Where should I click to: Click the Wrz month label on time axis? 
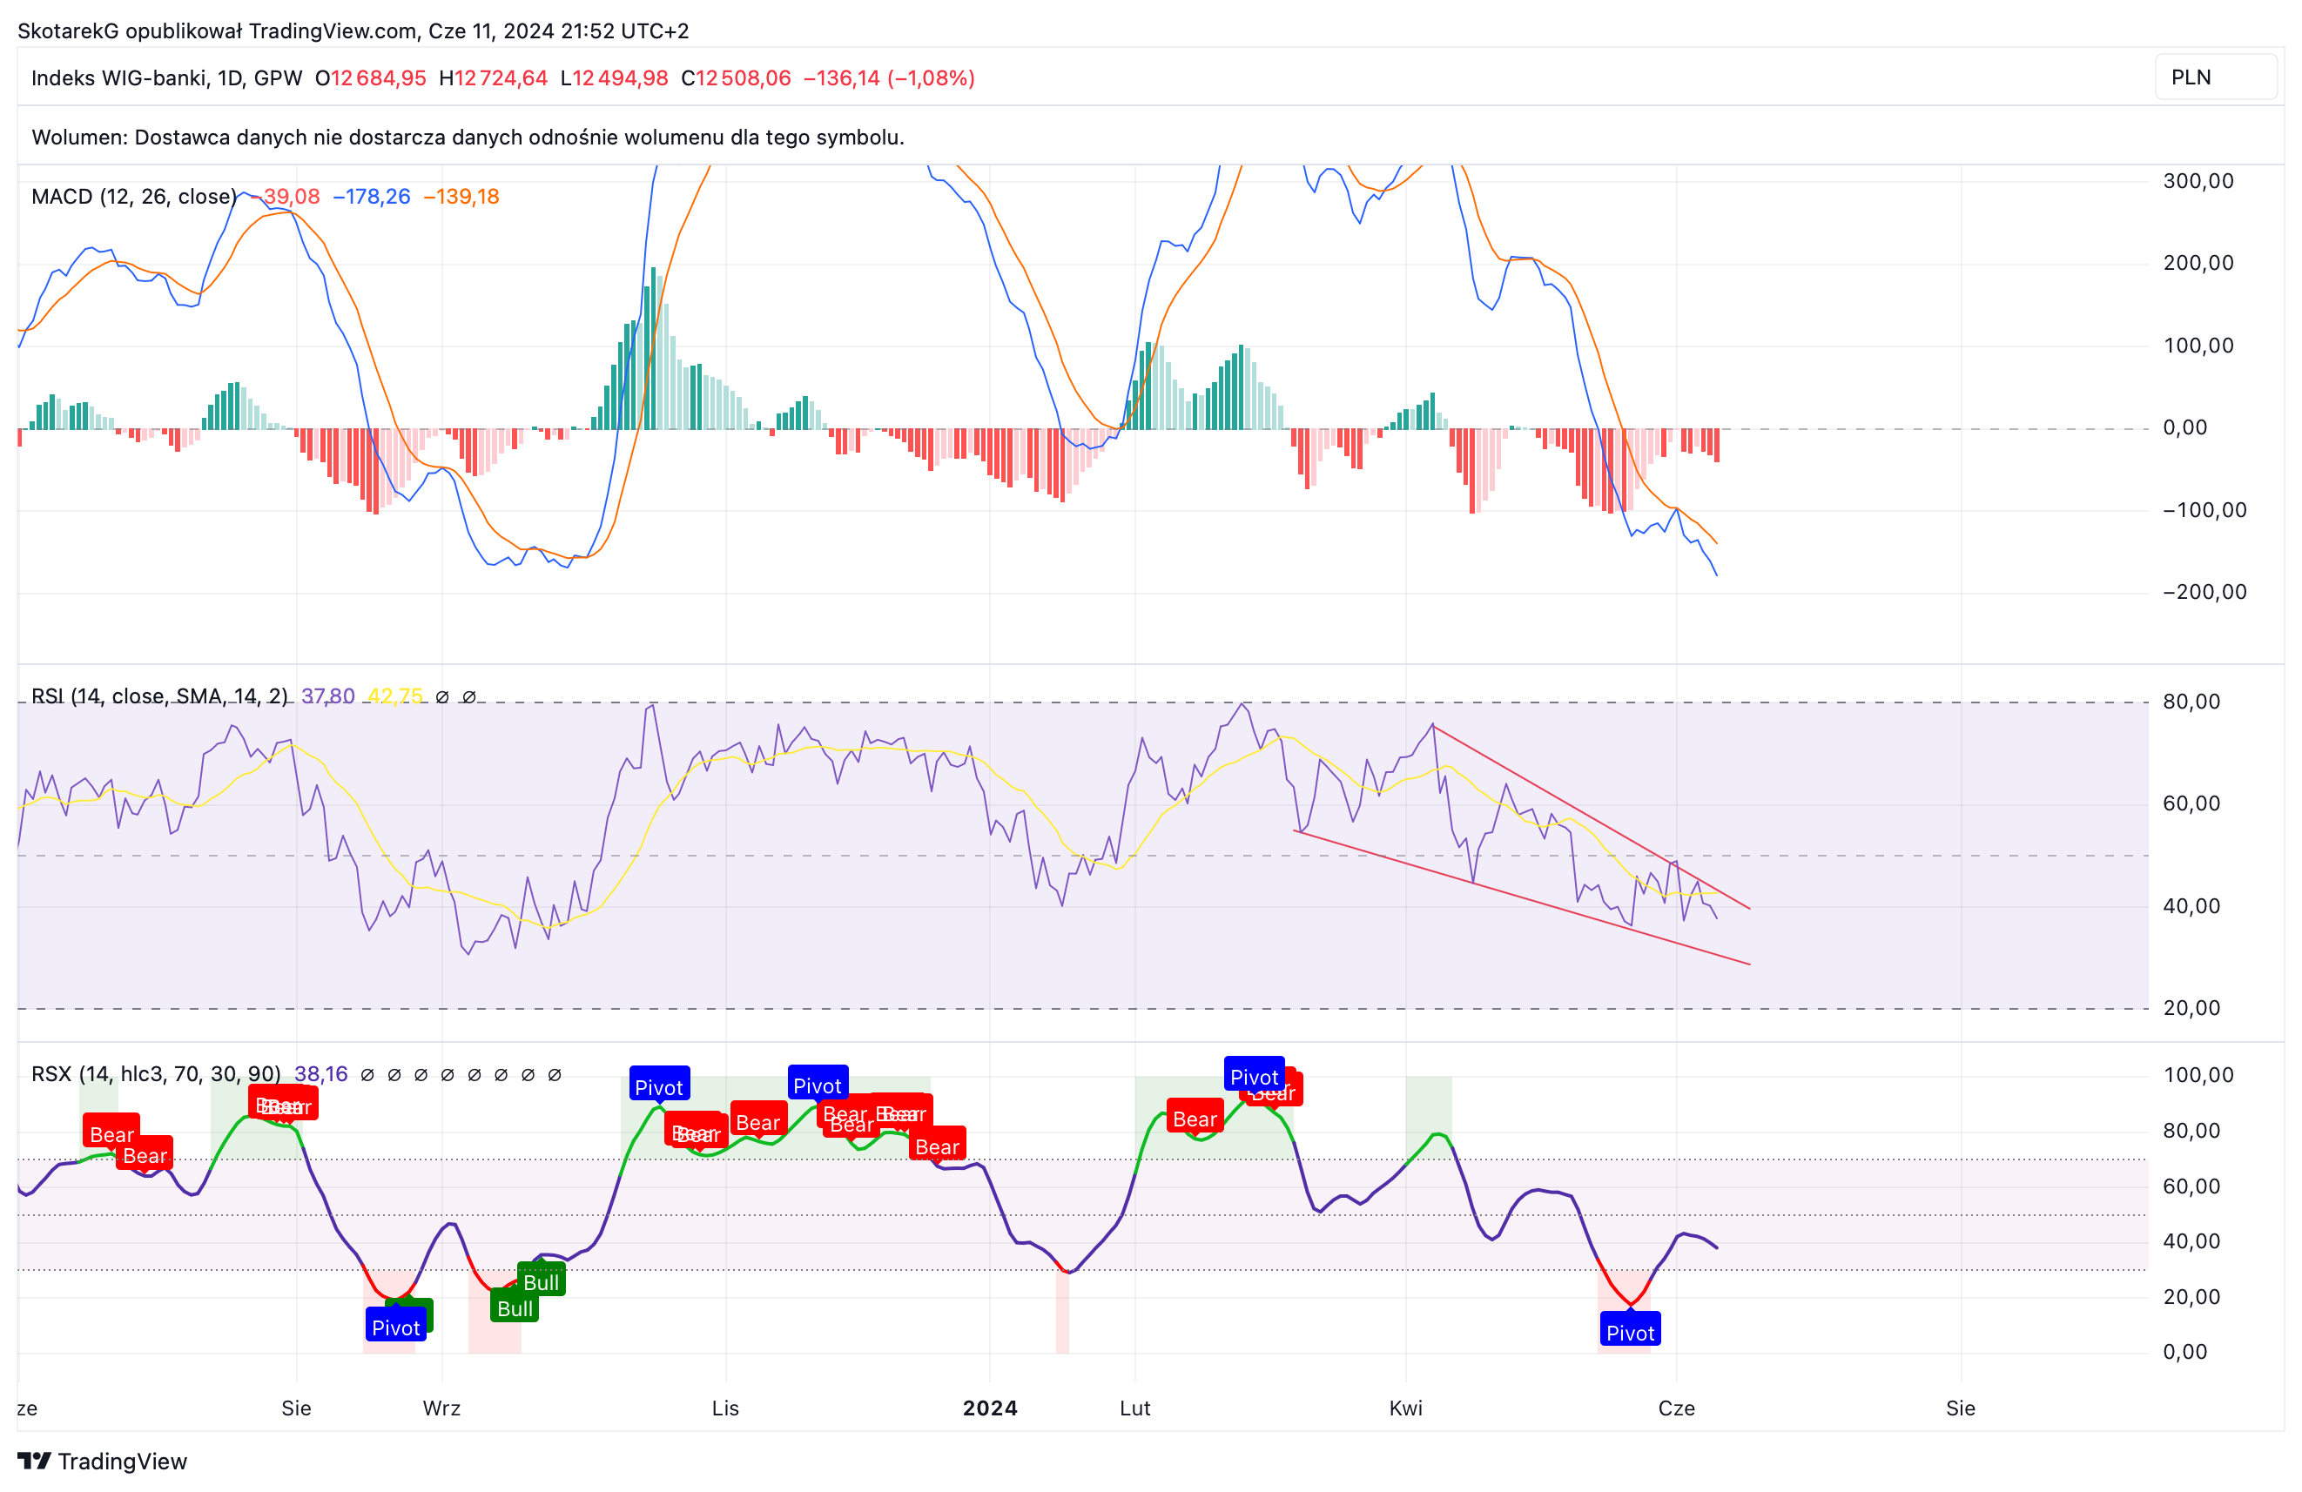[x=441, y=1408]
